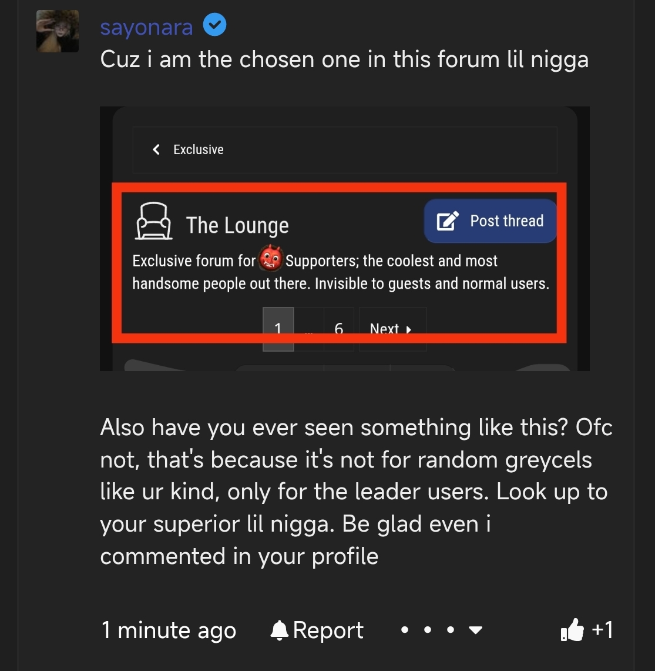The image size is (655, 671).
Task: Select page 1 in pagination
Action: pos(278,329)
